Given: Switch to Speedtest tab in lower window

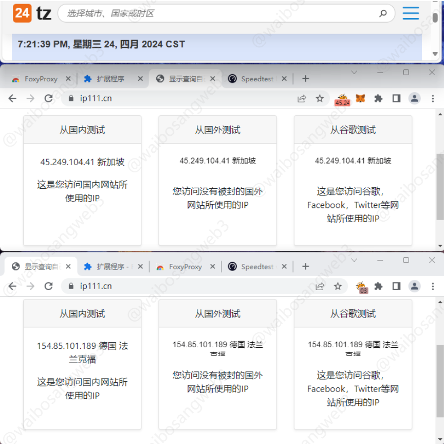Looking at the screenshot, I should (x=257, y=267).
